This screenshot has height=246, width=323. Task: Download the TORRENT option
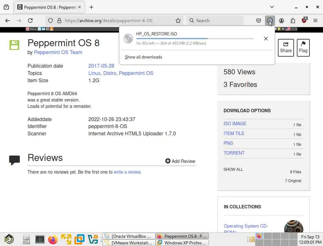pyautogui.click(x=234, y=153)
